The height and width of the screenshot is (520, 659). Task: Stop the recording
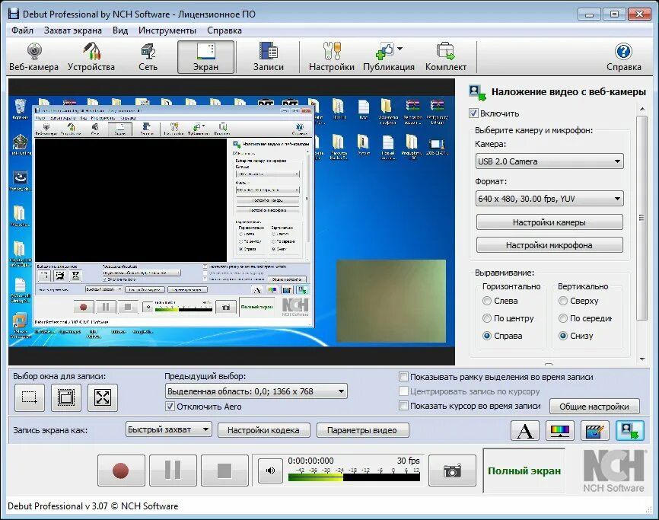224,471
